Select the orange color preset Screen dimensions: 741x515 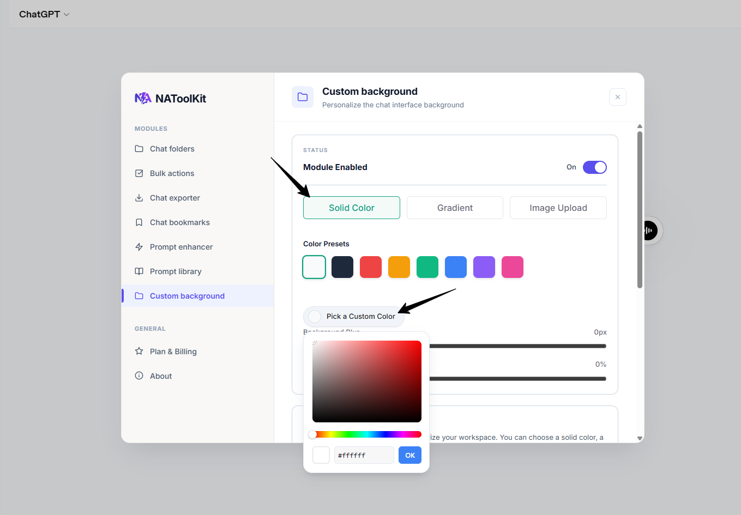click(x=399, y=267)
